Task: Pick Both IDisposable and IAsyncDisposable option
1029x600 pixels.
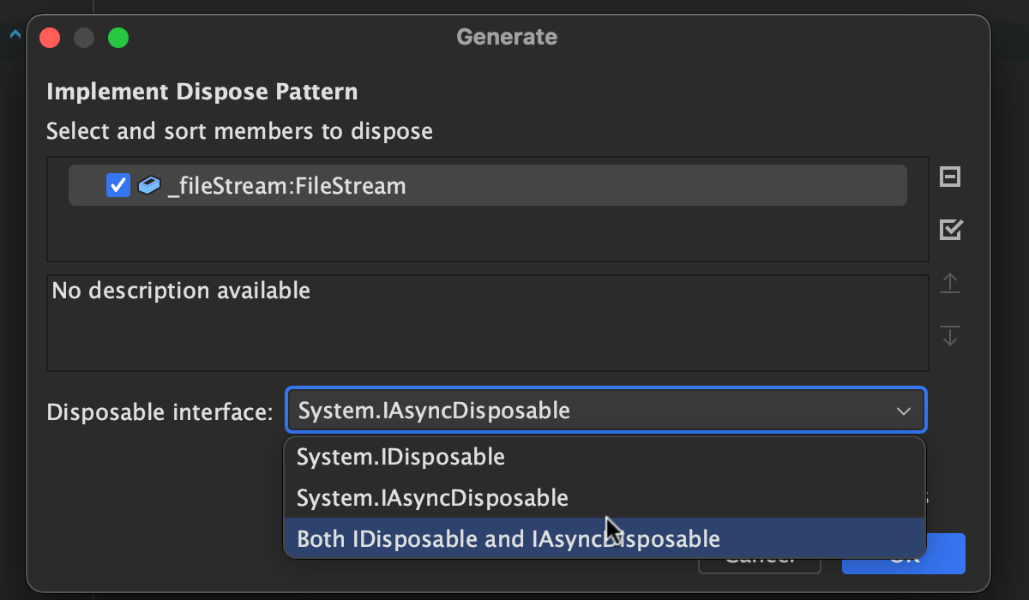Action: 508,539
